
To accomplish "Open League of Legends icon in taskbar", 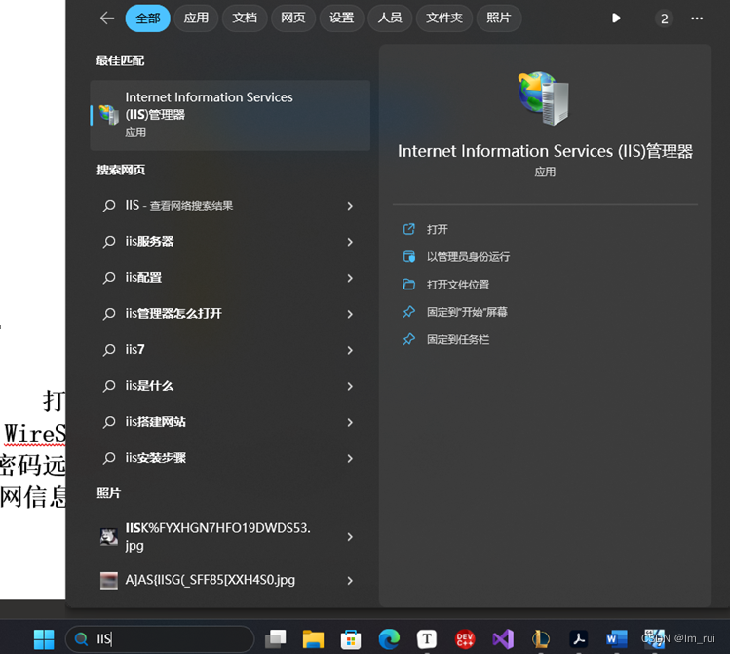I will pos(541,639).
